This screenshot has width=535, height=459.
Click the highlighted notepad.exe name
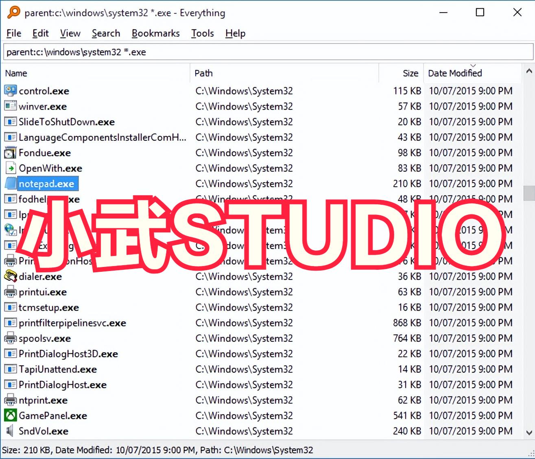(x=47, y=184)
